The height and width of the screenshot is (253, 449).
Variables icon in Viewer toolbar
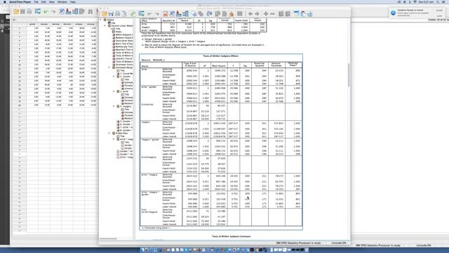pos(185,14)
